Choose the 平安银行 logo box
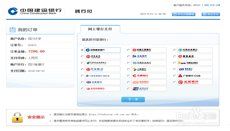The image size is (230, 131). click(149, 82)
